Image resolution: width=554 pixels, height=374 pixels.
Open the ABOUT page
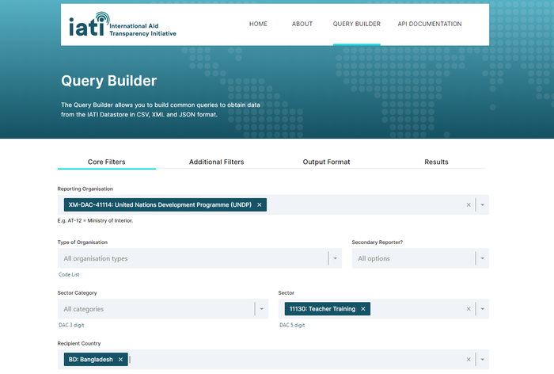(x=302, y=24)
